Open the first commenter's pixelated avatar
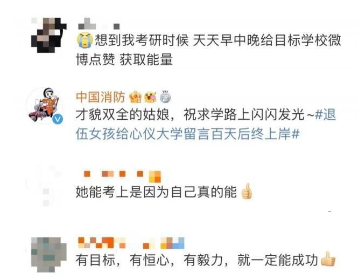The width and height of the screenshot is (358, 280). pyautogui.click(x=48, y=35)
